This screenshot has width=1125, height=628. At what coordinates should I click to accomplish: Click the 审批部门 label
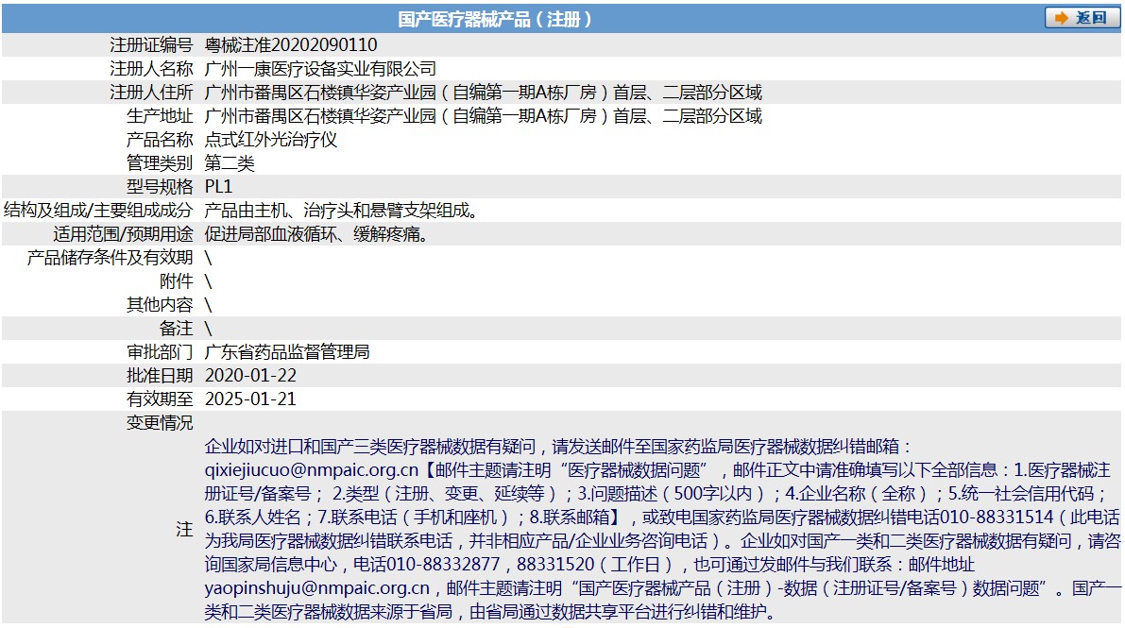160,351
